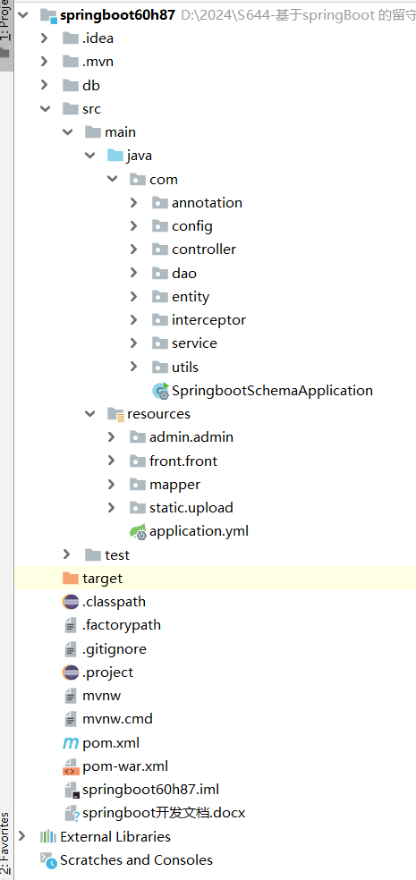Expand the controller package arrow
The height and width of the screenshot is (880, 416).
[x=133, y=249]
